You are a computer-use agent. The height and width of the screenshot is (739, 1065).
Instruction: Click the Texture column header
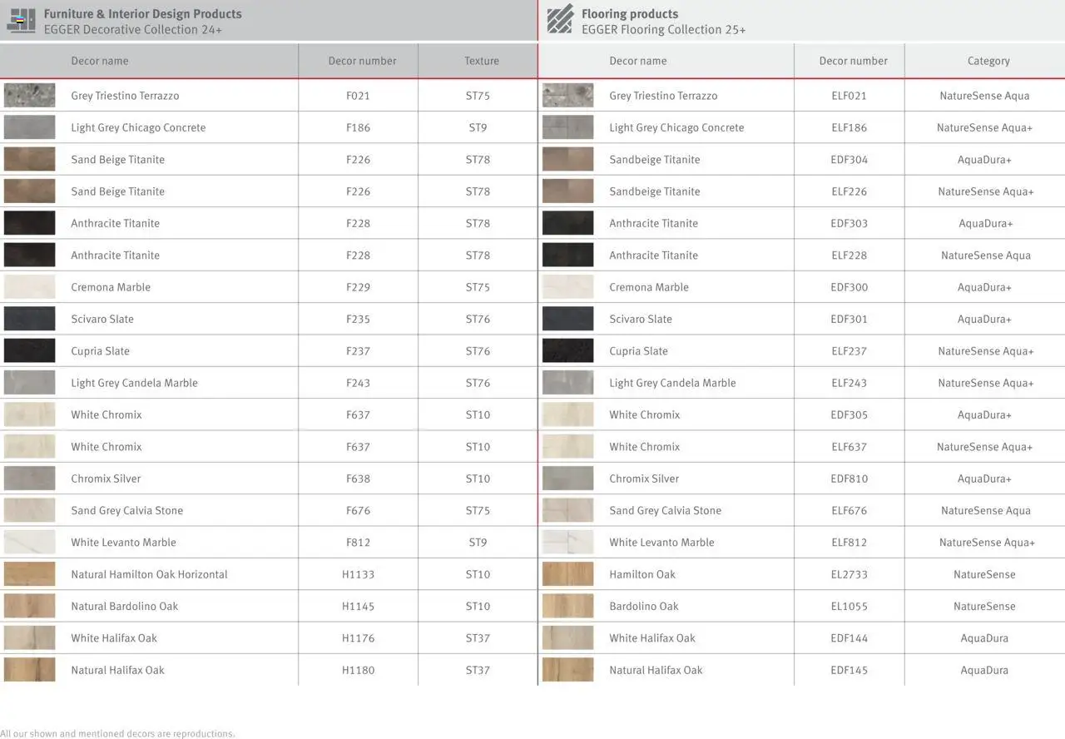482,61
